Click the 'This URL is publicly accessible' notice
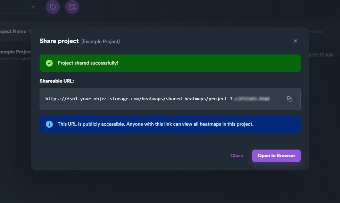 (155, 124)
